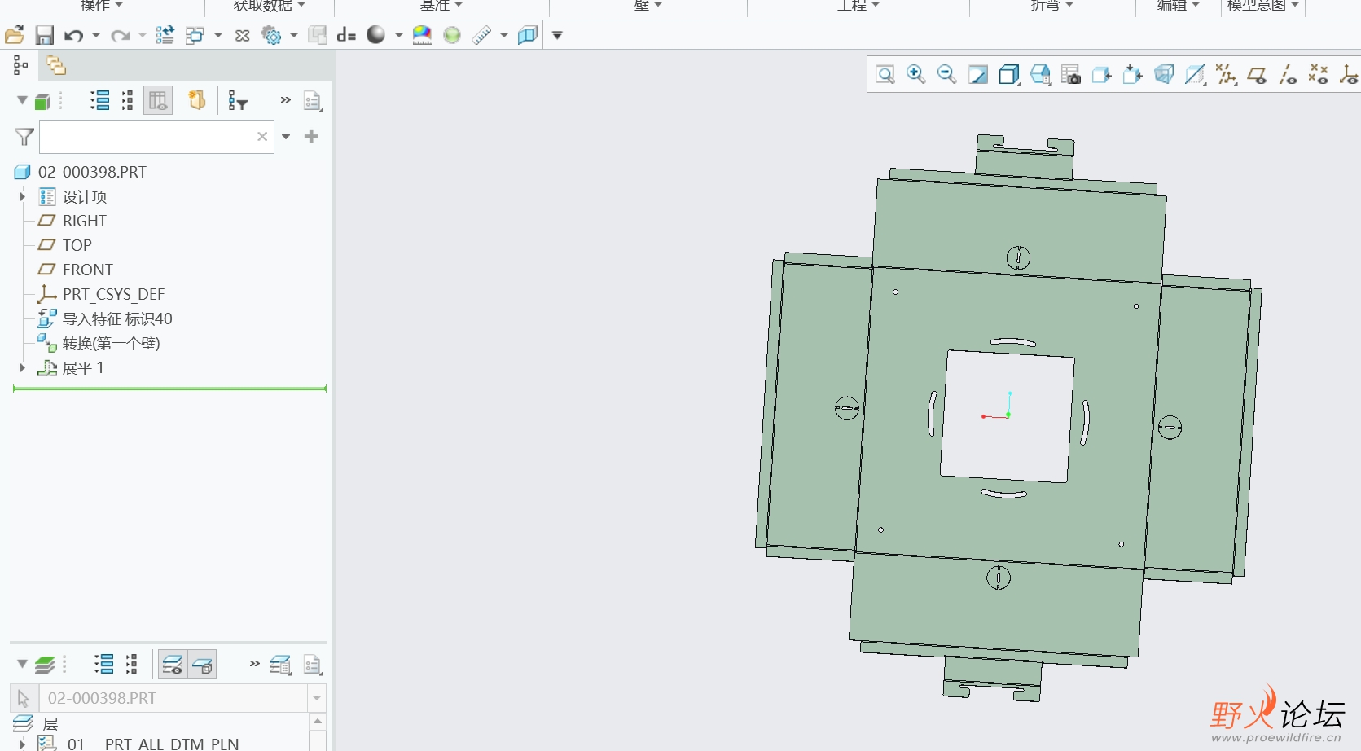Click the section view box icon
Screen dimensions: 1361x751
pyautogui.click(x=528, y=35)
